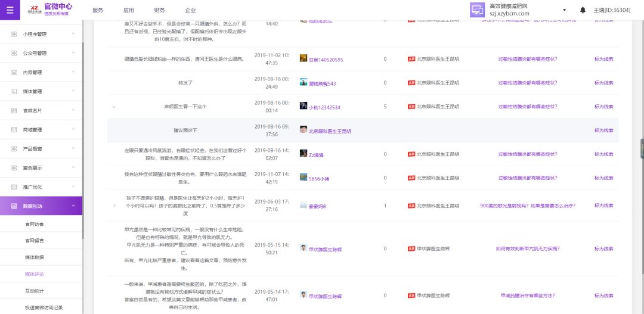
Task: Click the 高效健康减肥网 site monitor icon
Action: point(477,10)
